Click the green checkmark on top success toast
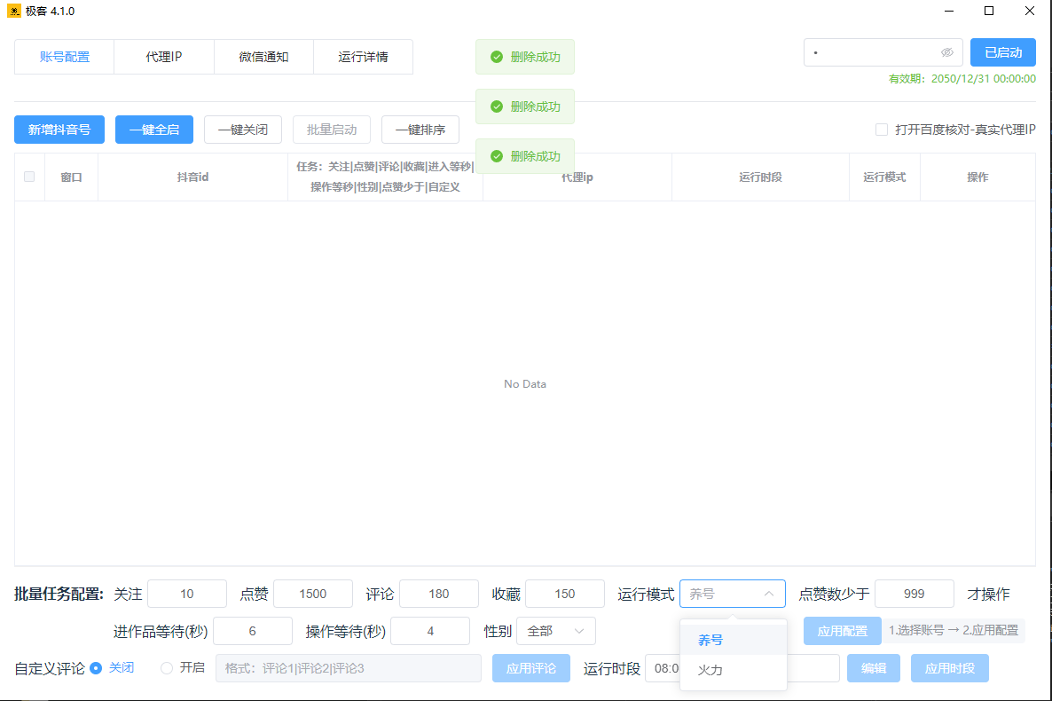Screen dimensions: 1052x701 click(x=497, y=57)
